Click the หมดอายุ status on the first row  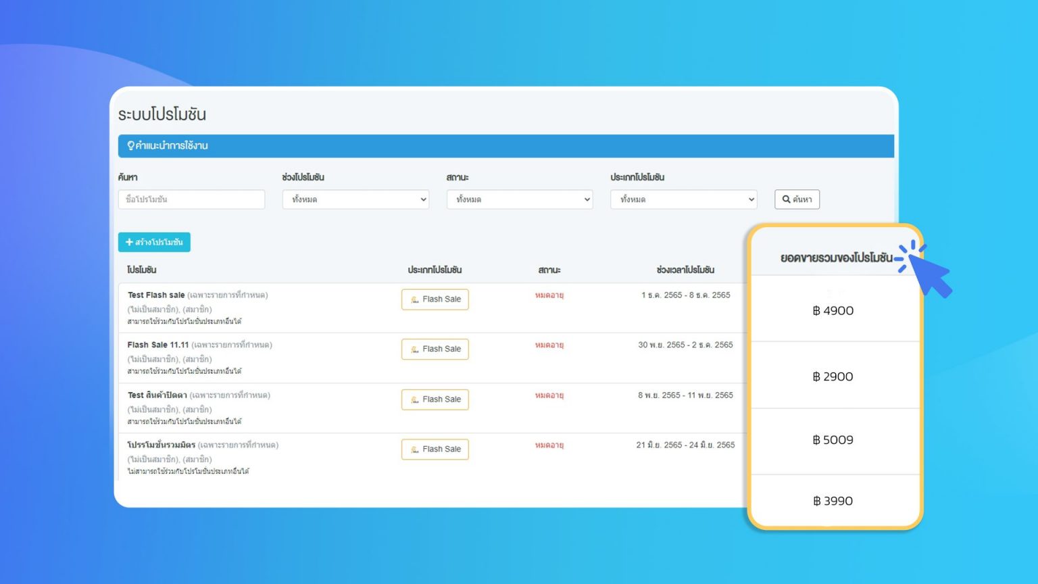click(549, 295)
